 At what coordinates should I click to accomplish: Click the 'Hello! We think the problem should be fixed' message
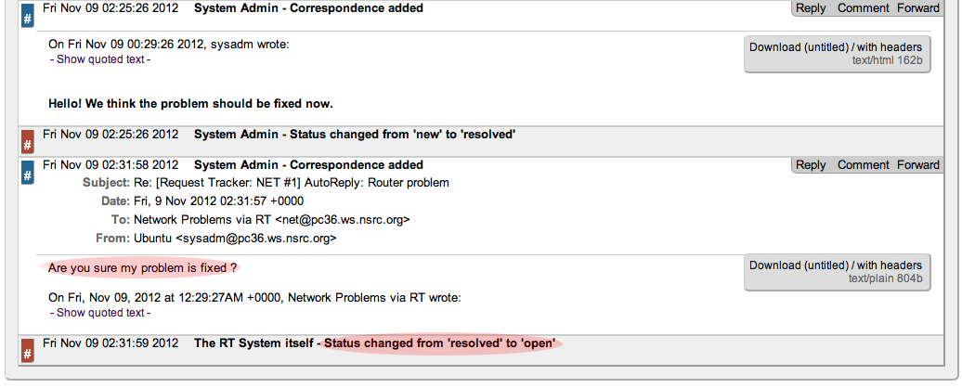point(190,103)
